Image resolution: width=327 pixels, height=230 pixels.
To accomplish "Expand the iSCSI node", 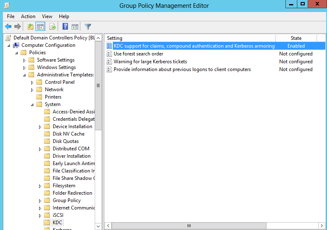I will pos(40,216).
